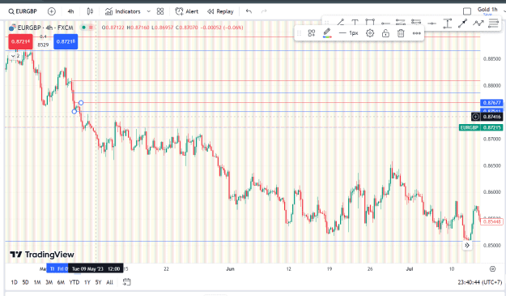This screenshot has width=506, height=296.
Task: Select the layout setup square icon
Action: click(467, 11)
